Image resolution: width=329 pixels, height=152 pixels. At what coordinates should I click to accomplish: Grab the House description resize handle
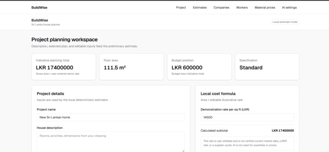[x=183, y=150]
